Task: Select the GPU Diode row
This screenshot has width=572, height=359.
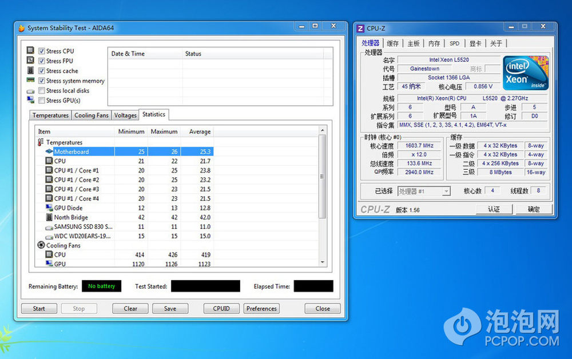Action: pyautogui.click(x=124, y=208)
